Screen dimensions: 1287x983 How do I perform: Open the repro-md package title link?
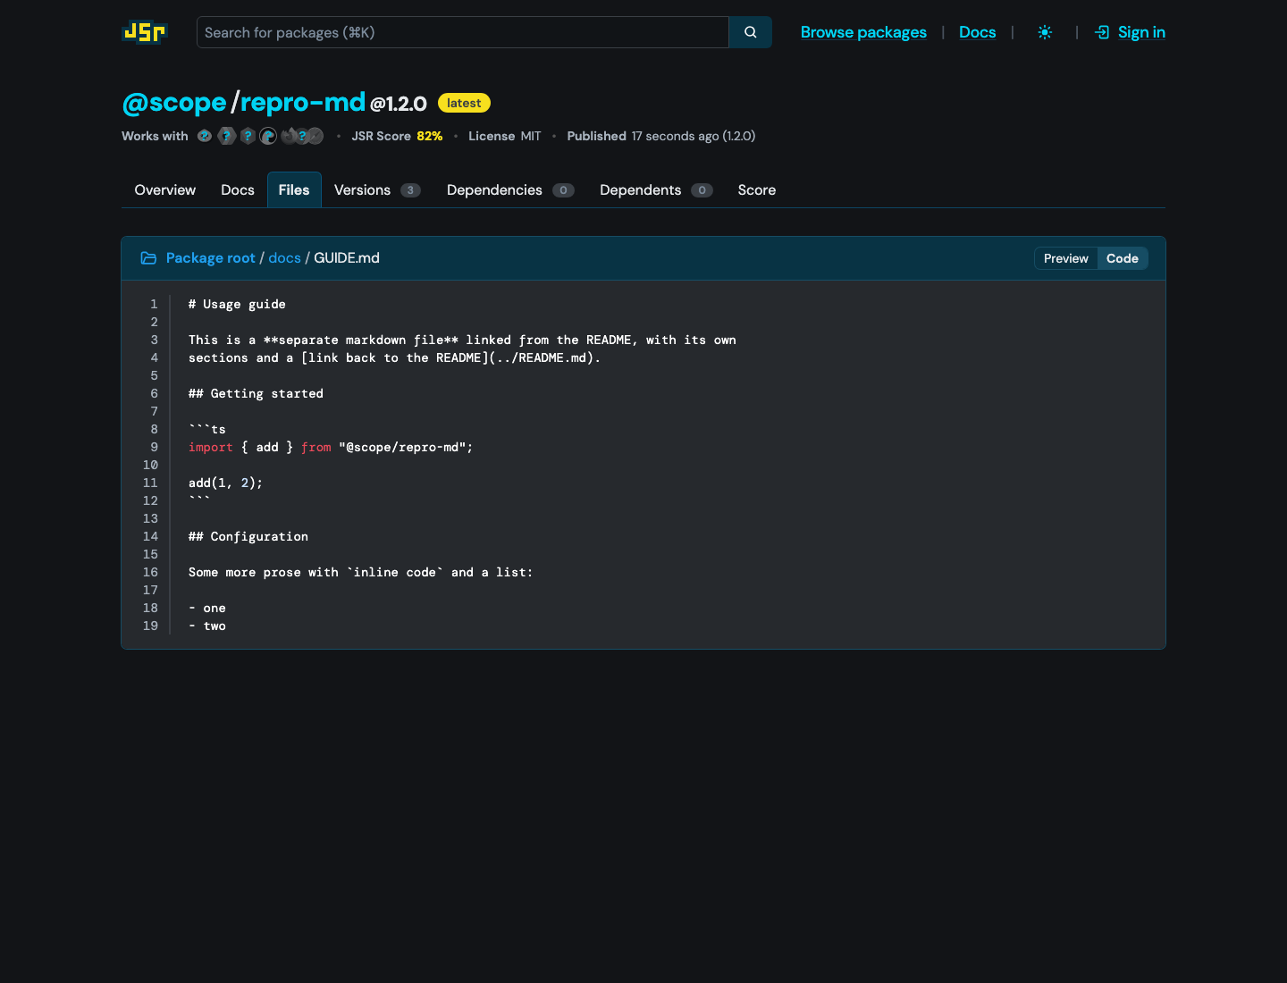[303, 102]
